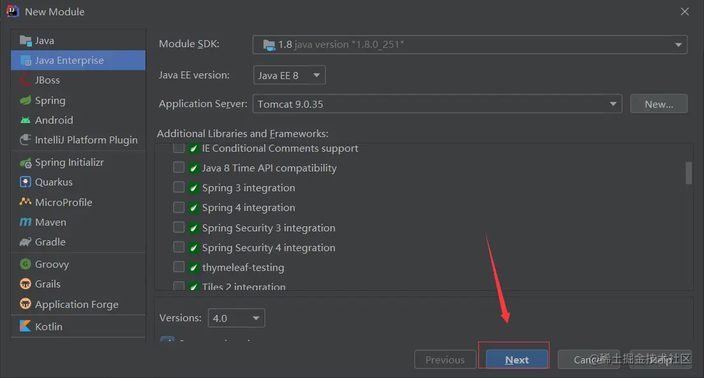Select Maven in module type list
Image resolution: width=704 pixels, height=378 pixels.
click(78, 222)
